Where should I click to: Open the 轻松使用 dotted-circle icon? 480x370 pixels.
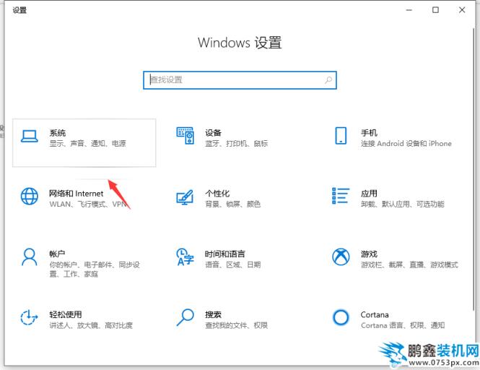[x=29, y=317]
